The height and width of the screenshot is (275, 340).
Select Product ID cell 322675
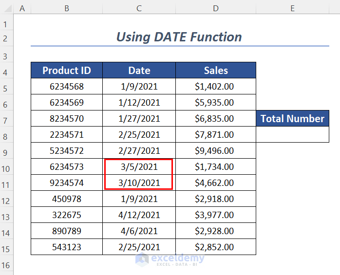pos(67,215)
